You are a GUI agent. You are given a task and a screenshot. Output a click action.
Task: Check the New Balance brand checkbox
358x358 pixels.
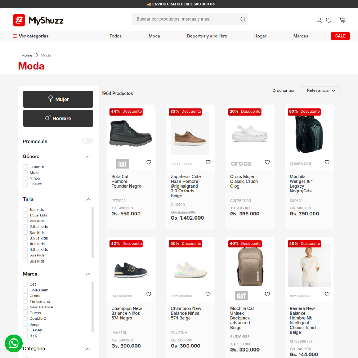[25, 307]
